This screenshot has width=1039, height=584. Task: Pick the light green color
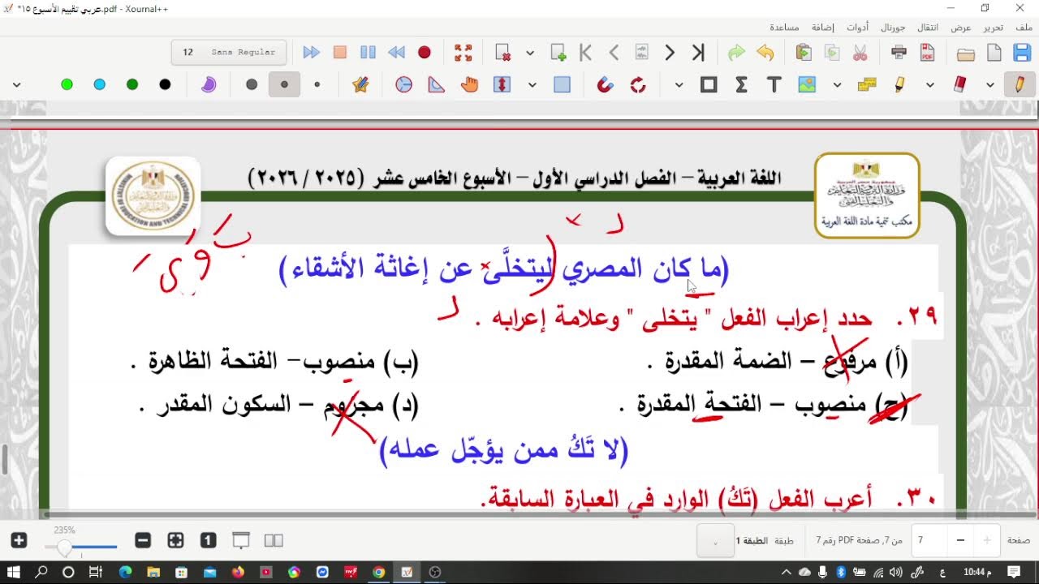point(67,84)
